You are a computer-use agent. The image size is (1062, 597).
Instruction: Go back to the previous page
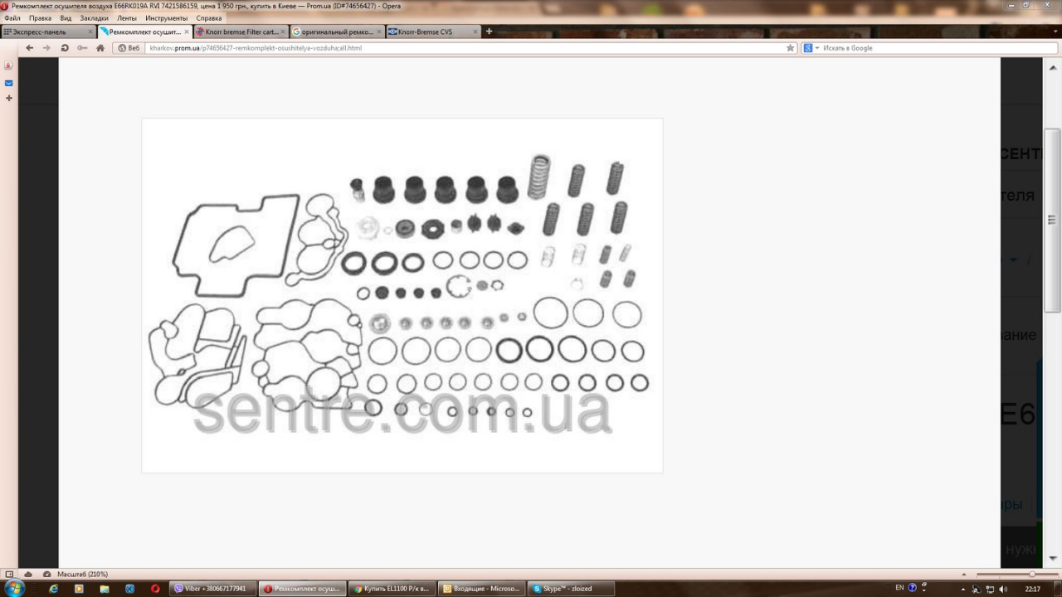[x=29, y=48]
